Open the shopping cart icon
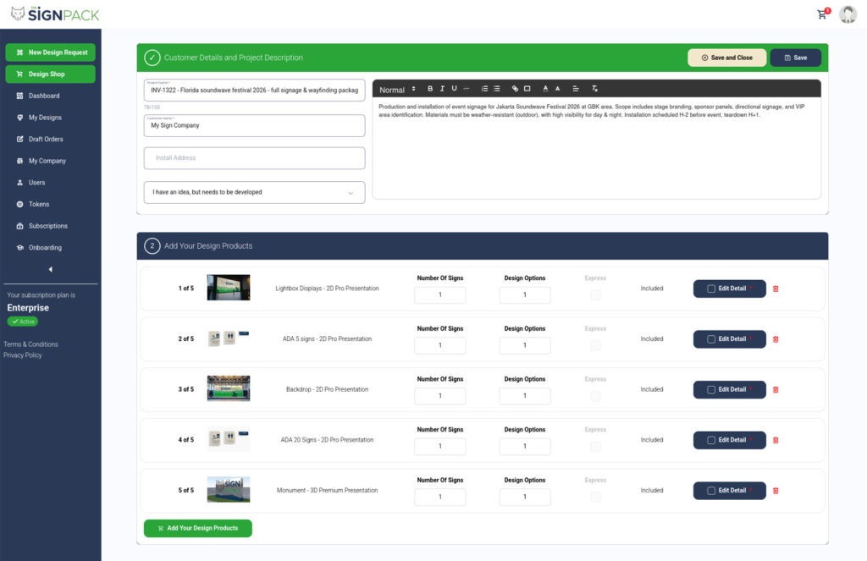 [823, 14]
